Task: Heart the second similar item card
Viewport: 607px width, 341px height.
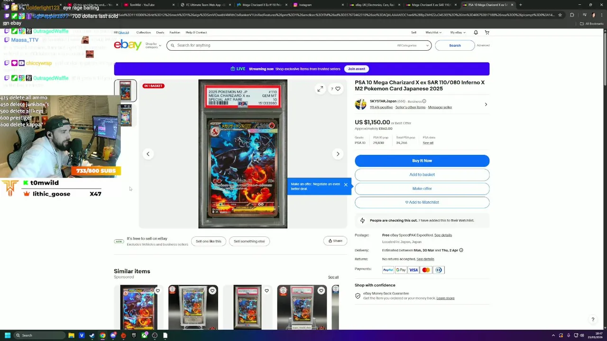Action: click(x=212, y=291)
